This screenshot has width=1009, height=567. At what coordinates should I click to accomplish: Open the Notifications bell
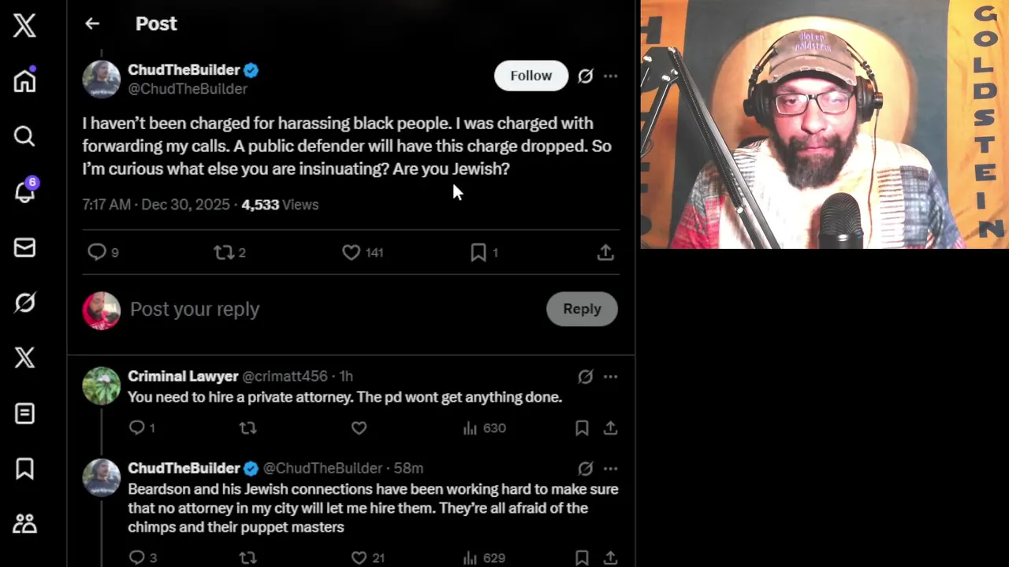point(24,191)
